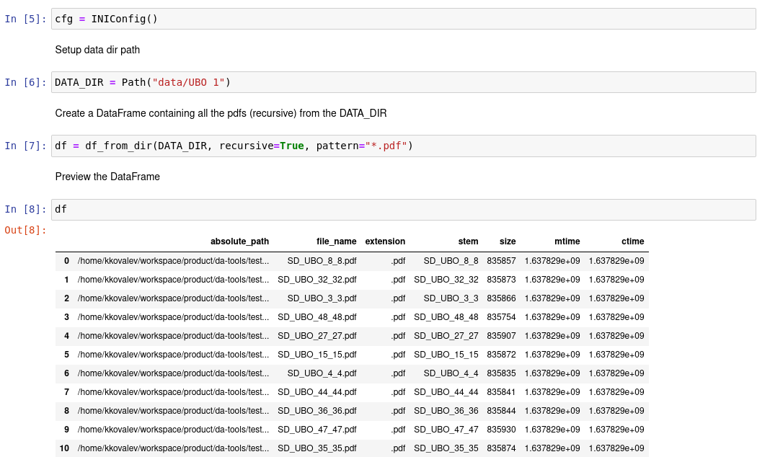Image resolution: width=770 pixels, height=457 pixels.
Task: Click size value 835873
Action: (x=501, y=280)
